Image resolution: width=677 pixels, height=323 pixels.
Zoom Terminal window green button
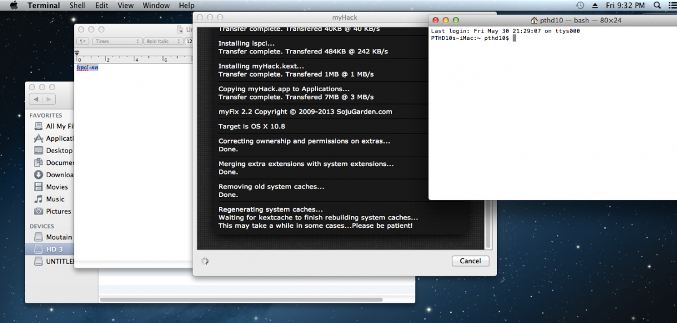[x=456, y=20]
